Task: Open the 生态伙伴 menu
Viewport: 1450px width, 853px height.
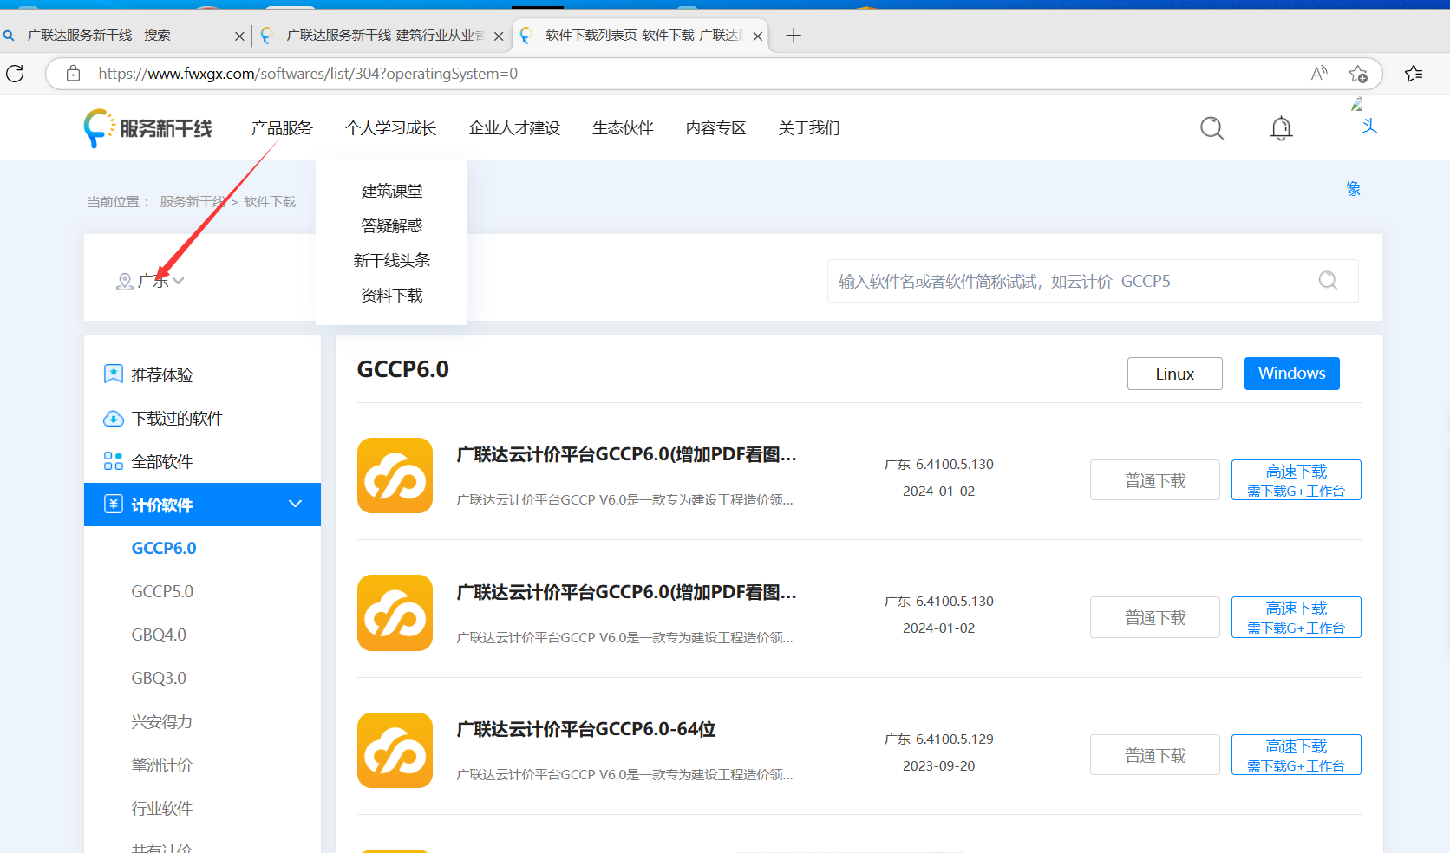Action: [623, 128]
